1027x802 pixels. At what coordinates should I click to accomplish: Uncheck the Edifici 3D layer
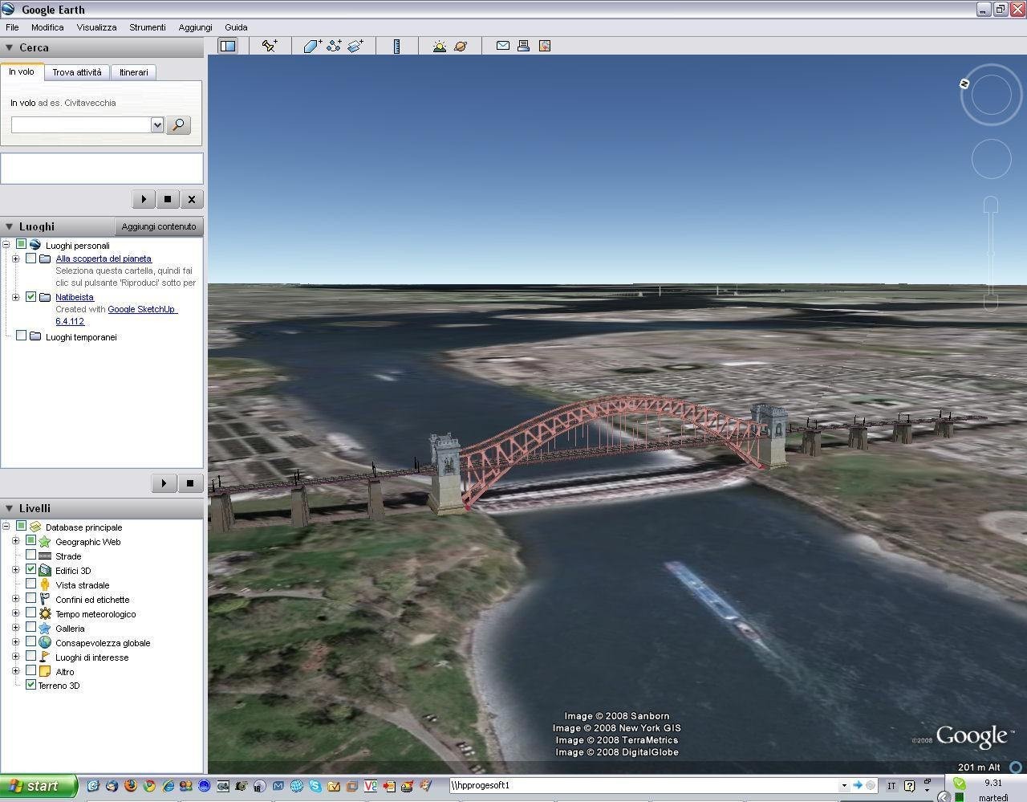pyautogui.click(x=31, y=569)
